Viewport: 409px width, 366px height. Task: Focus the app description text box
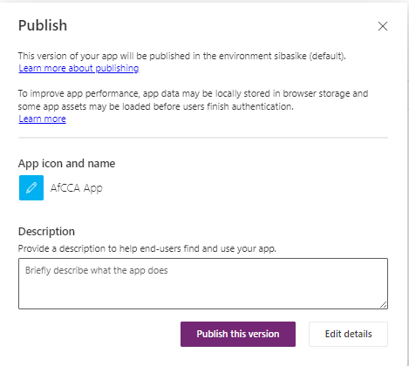203,283
